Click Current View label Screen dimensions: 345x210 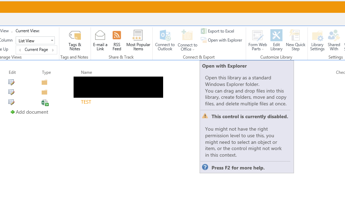27,31
